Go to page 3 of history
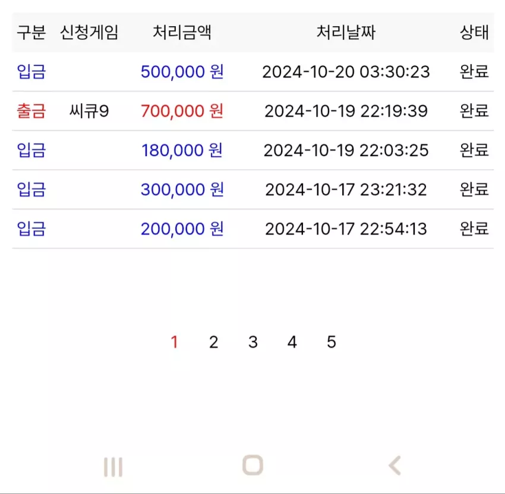The width and height of the screenshot is (505, 494). (253, 342)
